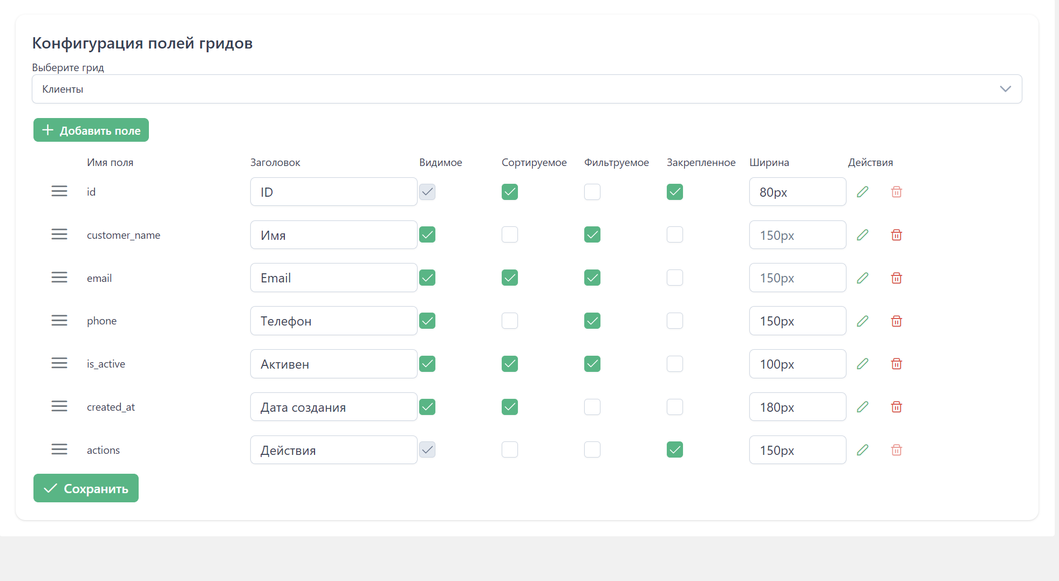
Task: Click drag handle next to created_at
Action: coord(59,406)
